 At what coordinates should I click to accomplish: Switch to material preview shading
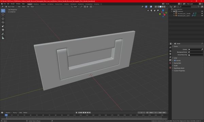(x=163, y=7)
